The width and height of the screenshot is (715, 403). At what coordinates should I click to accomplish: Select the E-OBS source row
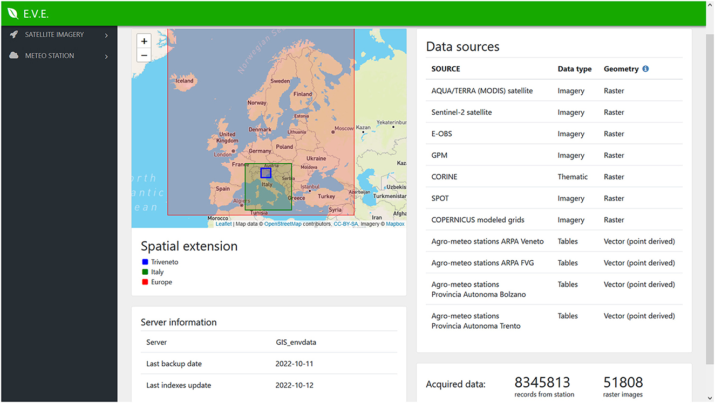[554, 134]
